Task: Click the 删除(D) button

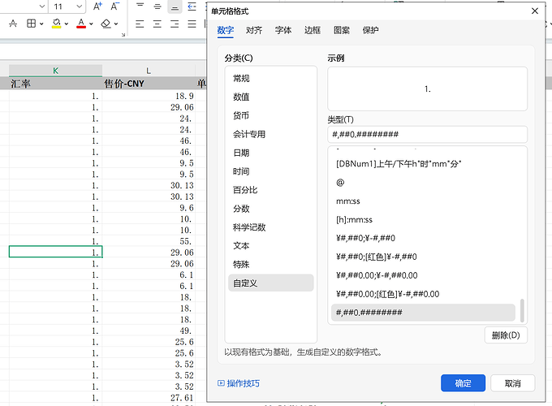Action: click(x=506, y=335)
